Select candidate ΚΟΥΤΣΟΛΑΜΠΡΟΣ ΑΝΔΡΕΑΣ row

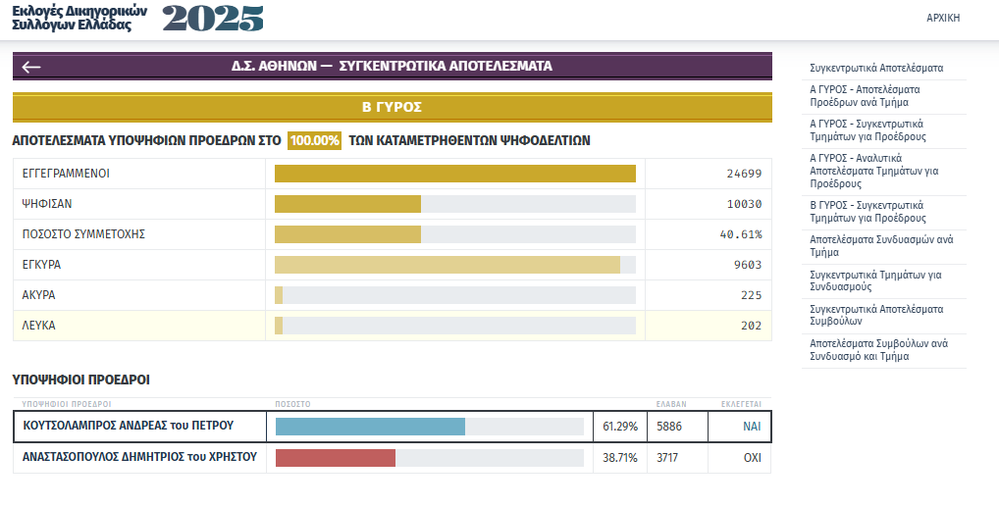(x=128, y=427)
